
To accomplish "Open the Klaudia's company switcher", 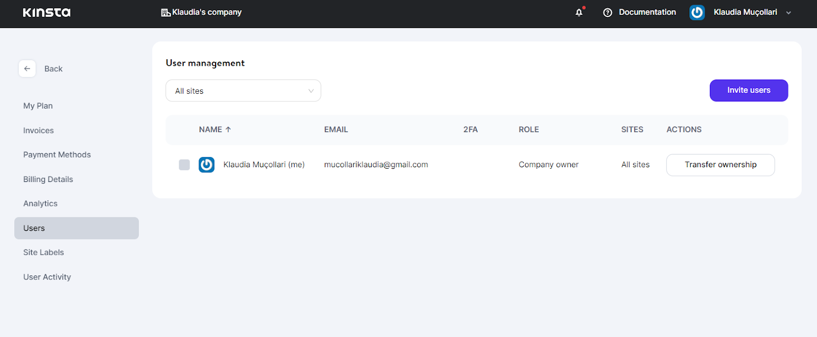I will pyautogui.click(x=202, y=12).
